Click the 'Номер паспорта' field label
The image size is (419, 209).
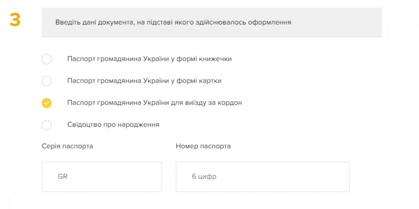[203, 146]
